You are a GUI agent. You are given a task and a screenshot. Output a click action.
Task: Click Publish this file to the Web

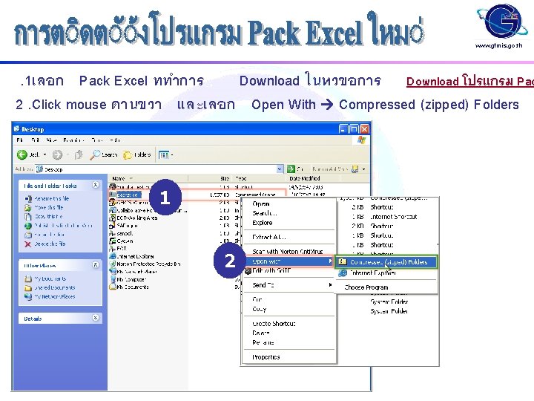point(59,226)
